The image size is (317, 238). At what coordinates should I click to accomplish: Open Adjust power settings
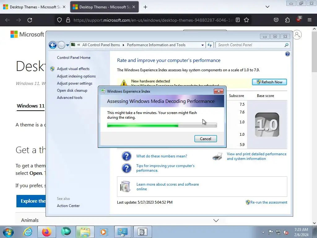tap(74, 83)
